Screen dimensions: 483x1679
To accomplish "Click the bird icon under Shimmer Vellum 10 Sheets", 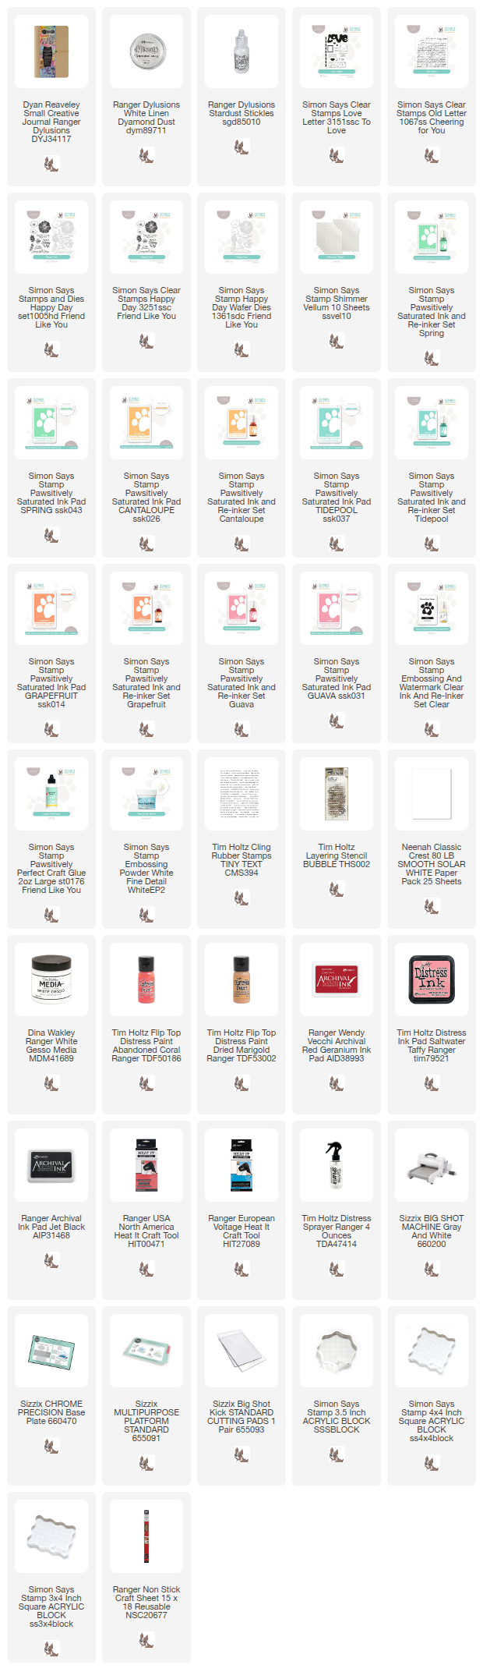I will click(337, 341).
